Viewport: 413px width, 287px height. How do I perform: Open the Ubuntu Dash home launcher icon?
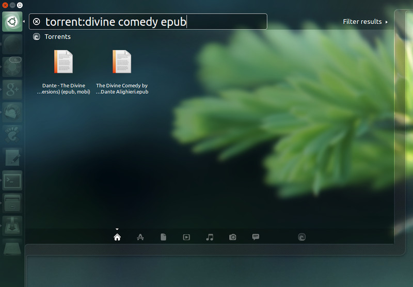click(x=12, y=22)
